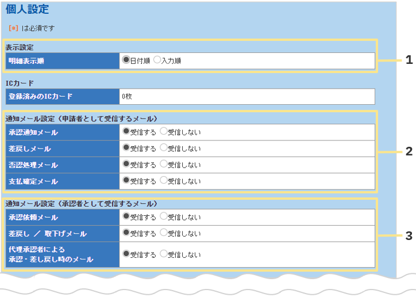Select 日付順 for 明細表示順

click(x=126, y=60)
